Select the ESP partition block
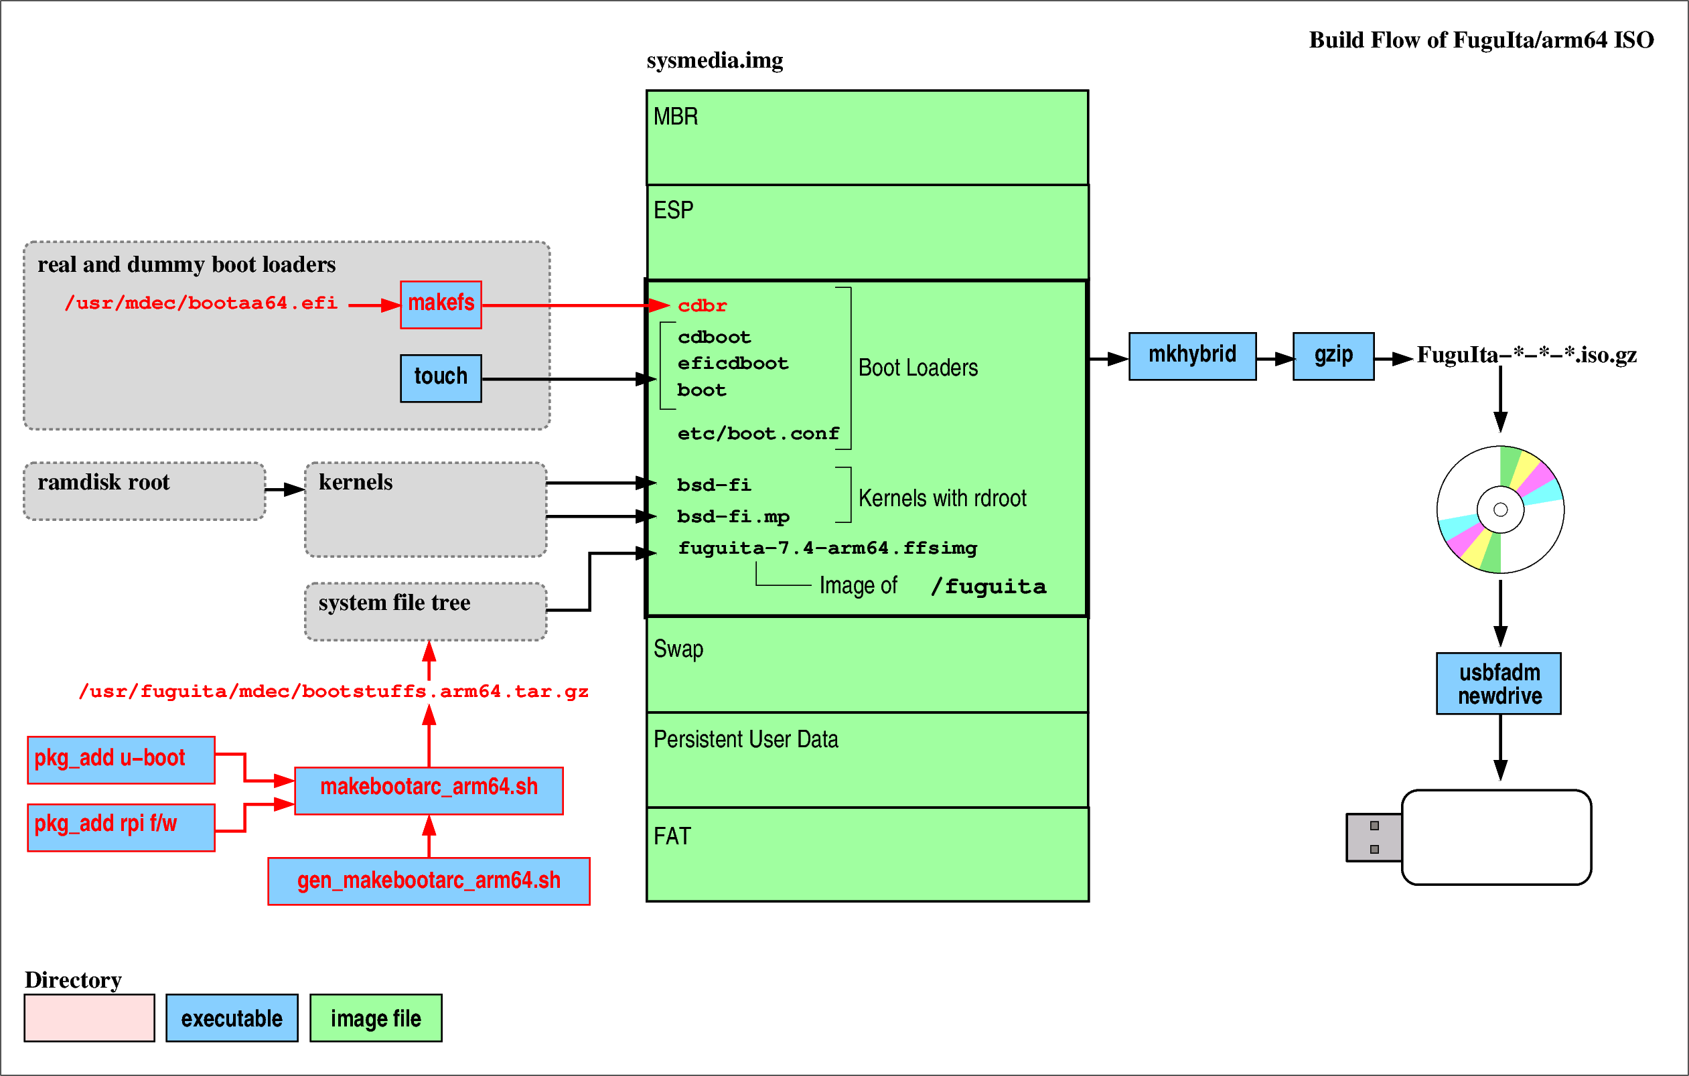The height and width of the screenshot is (1076, 1689). point(867,232)
